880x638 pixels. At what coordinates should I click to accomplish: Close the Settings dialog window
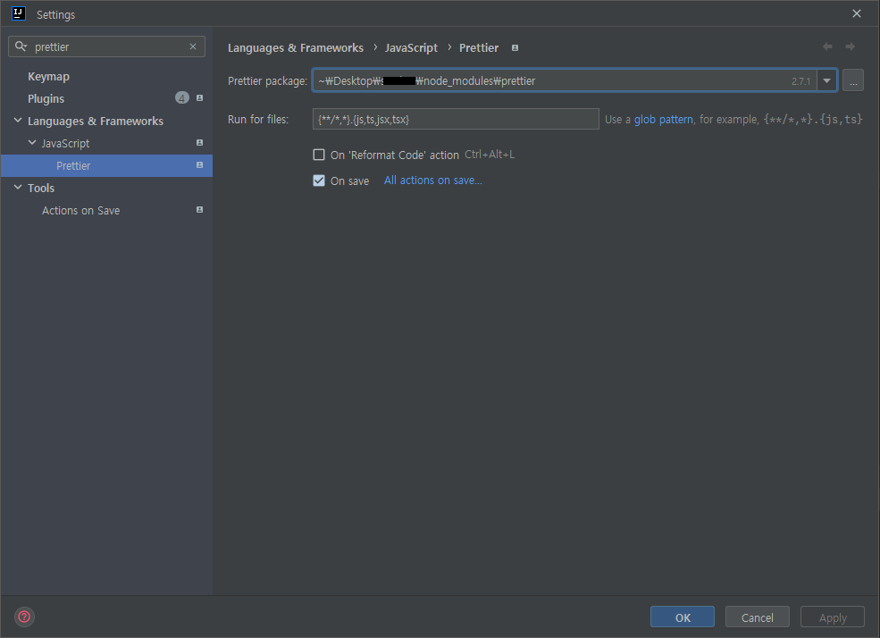tap(857, 13)
